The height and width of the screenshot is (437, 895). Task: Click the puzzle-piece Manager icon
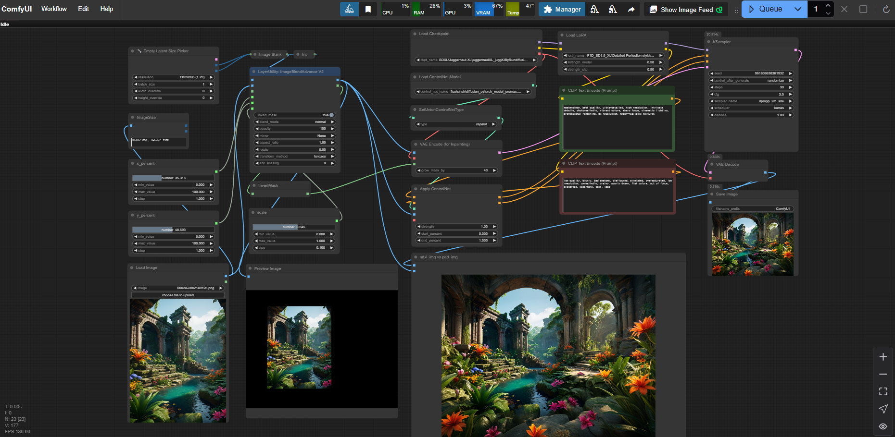click(548, 9)
